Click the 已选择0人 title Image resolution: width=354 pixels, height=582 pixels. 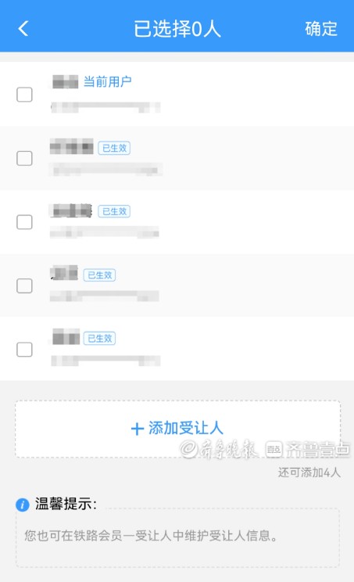click(177, 29)
